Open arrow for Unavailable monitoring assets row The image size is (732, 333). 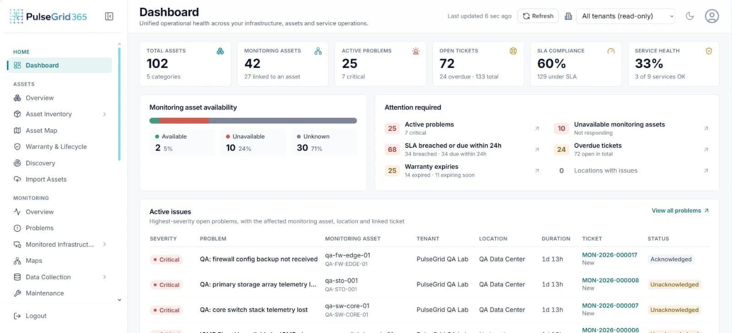[x=706, y=128]
